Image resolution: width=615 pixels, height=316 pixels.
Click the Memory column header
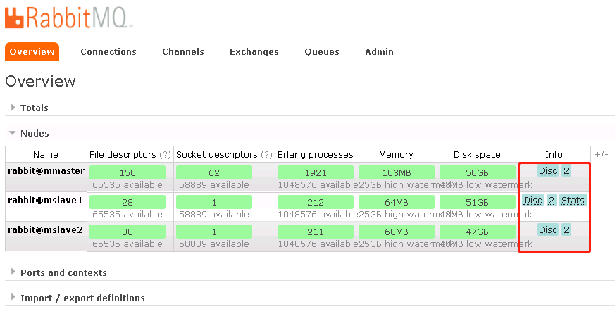[396, 154]
